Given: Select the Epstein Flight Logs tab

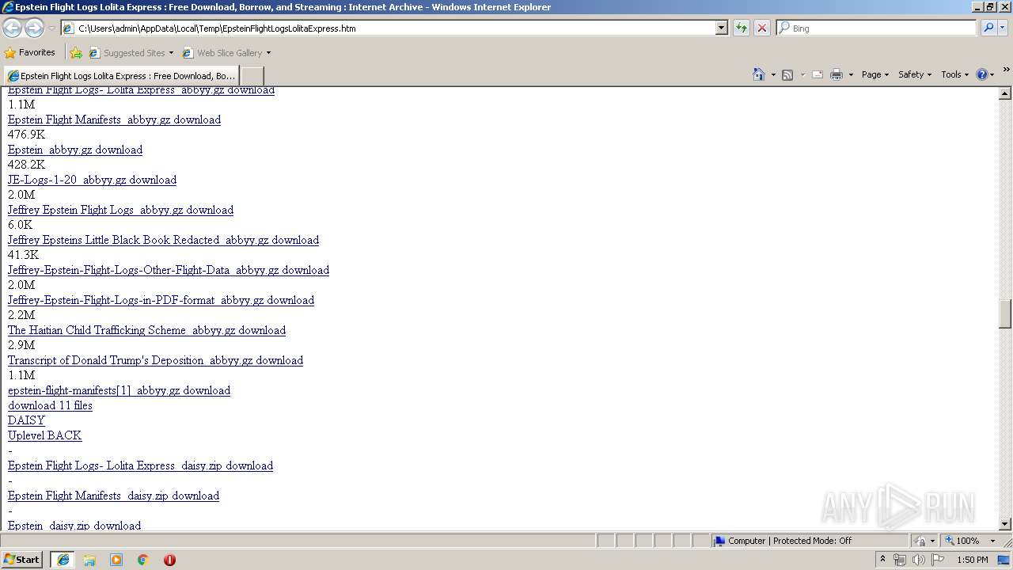Looking at the screenshot, I should (121, 76).
